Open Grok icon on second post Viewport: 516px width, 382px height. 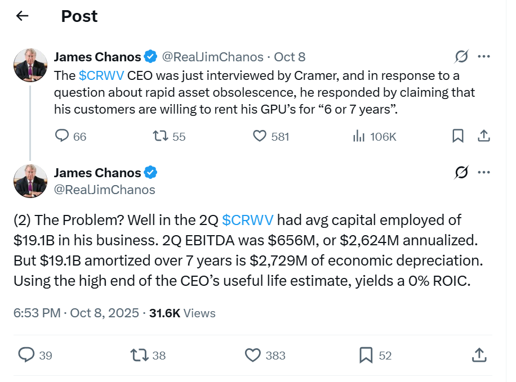(461, 173)
